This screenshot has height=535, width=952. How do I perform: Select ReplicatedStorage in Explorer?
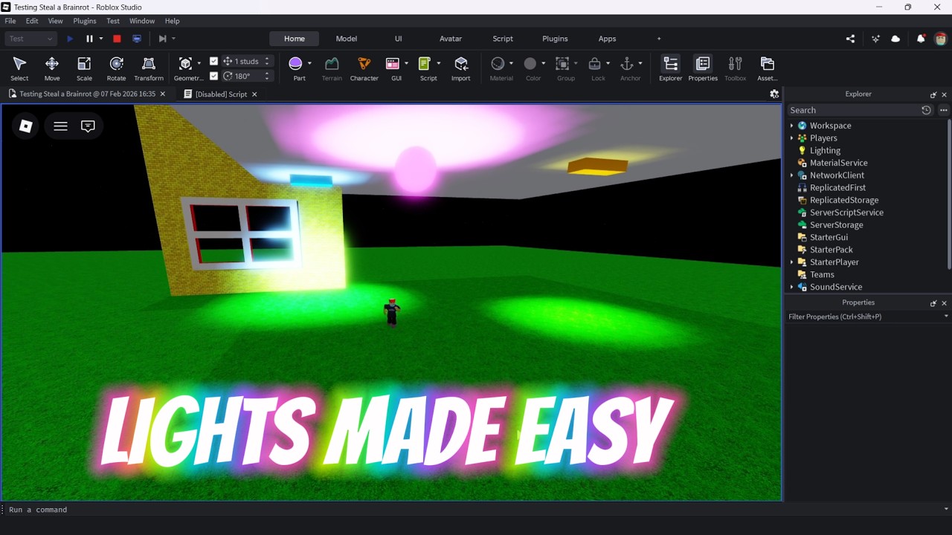[844, 200]
